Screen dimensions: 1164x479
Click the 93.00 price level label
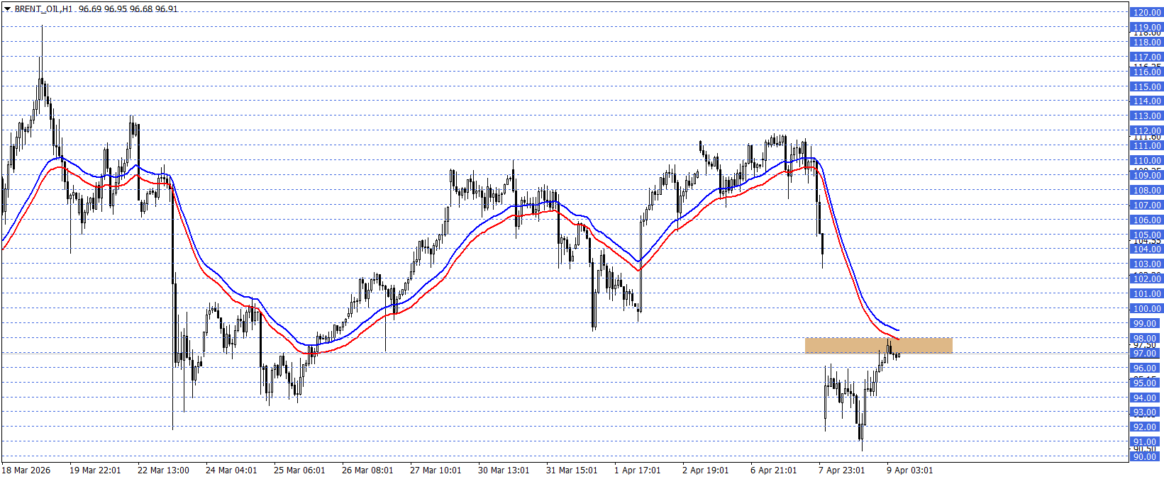[x=1146, y=412]
